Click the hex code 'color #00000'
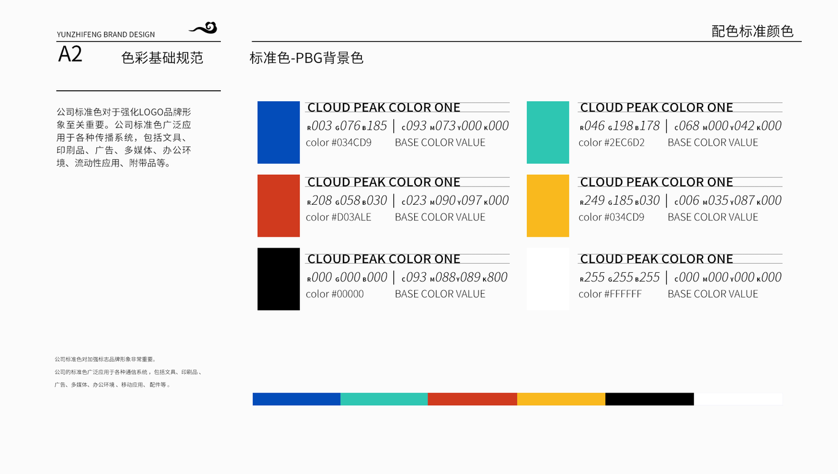 pyautogui.click(x=335, y=294)
